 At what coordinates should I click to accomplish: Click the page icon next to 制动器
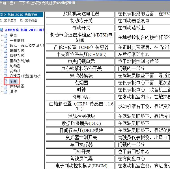[x=6, y=66]
